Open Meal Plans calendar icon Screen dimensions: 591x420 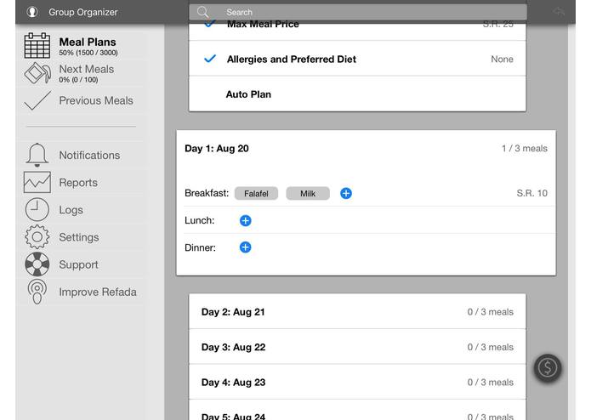click(37, 46)
